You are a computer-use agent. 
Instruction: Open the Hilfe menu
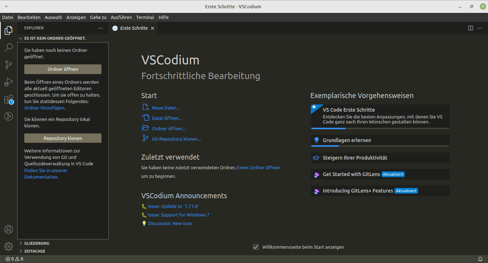(x=164, y=17)
